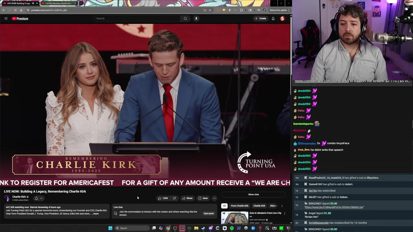Open Discord from the taskbar
The width and height of the screenshot is (413, 232).
(210, 228)
